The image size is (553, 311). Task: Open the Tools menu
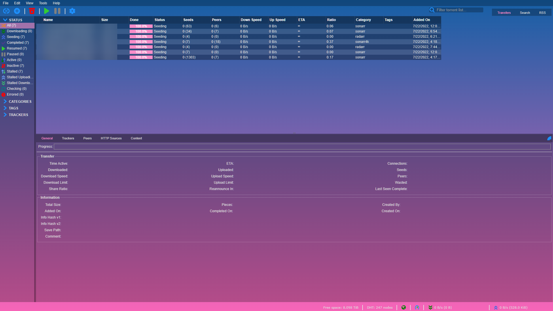(43, 3)
